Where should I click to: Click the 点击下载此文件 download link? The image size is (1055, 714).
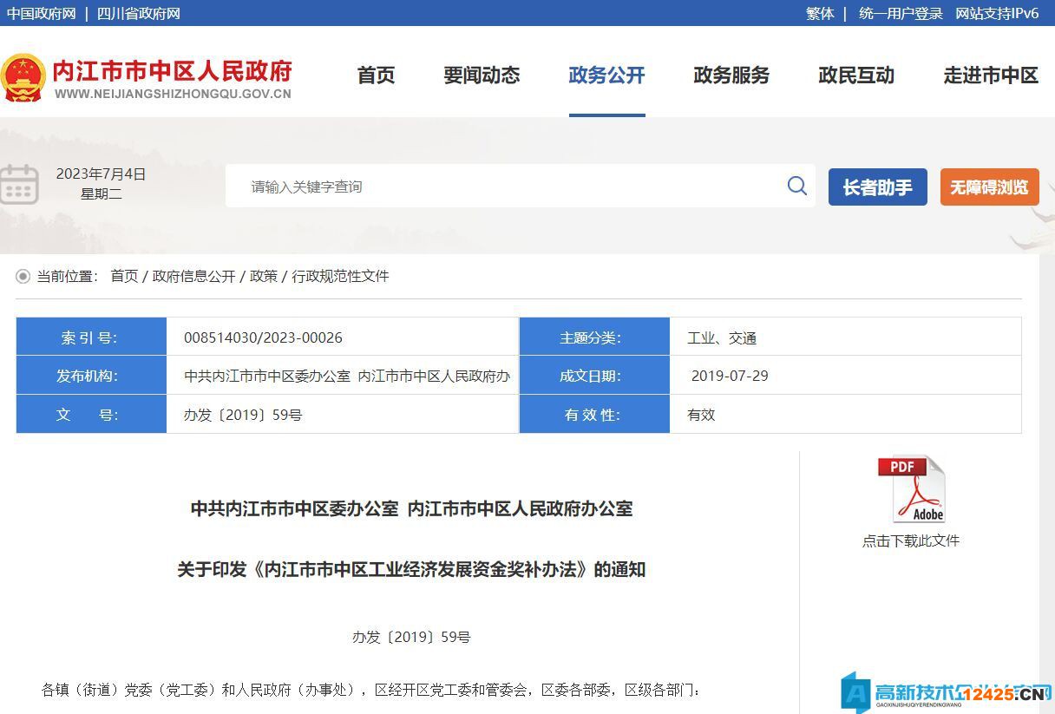point(910,540)
